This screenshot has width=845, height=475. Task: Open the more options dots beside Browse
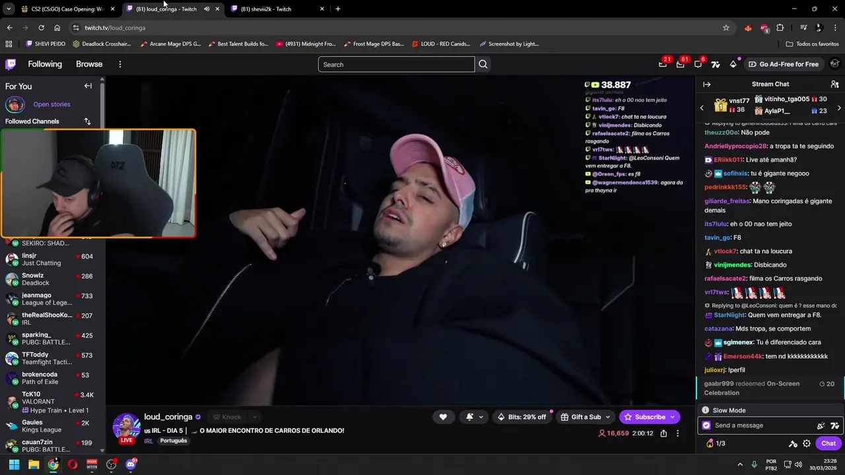pos(119,64)
